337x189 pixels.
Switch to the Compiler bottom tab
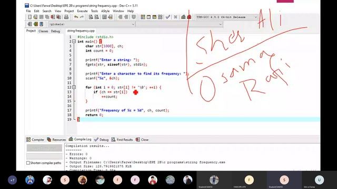point(35,140)
